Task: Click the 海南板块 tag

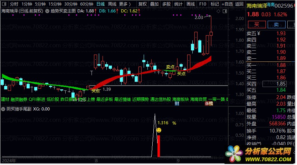Action: pyautogui.click(x=181, y=99)
